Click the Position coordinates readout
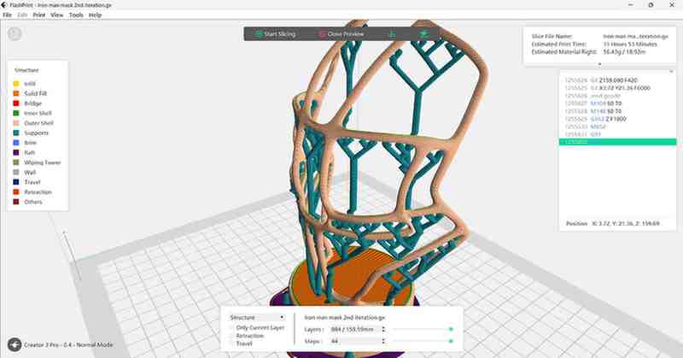This screenshot has height=358, width=683. click(612, 223)
